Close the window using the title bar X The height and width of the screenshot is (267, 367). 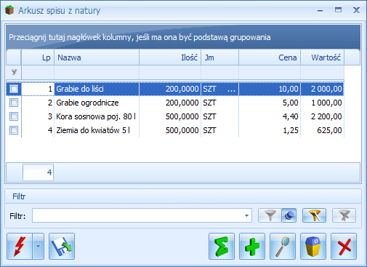tap(356, 10)
